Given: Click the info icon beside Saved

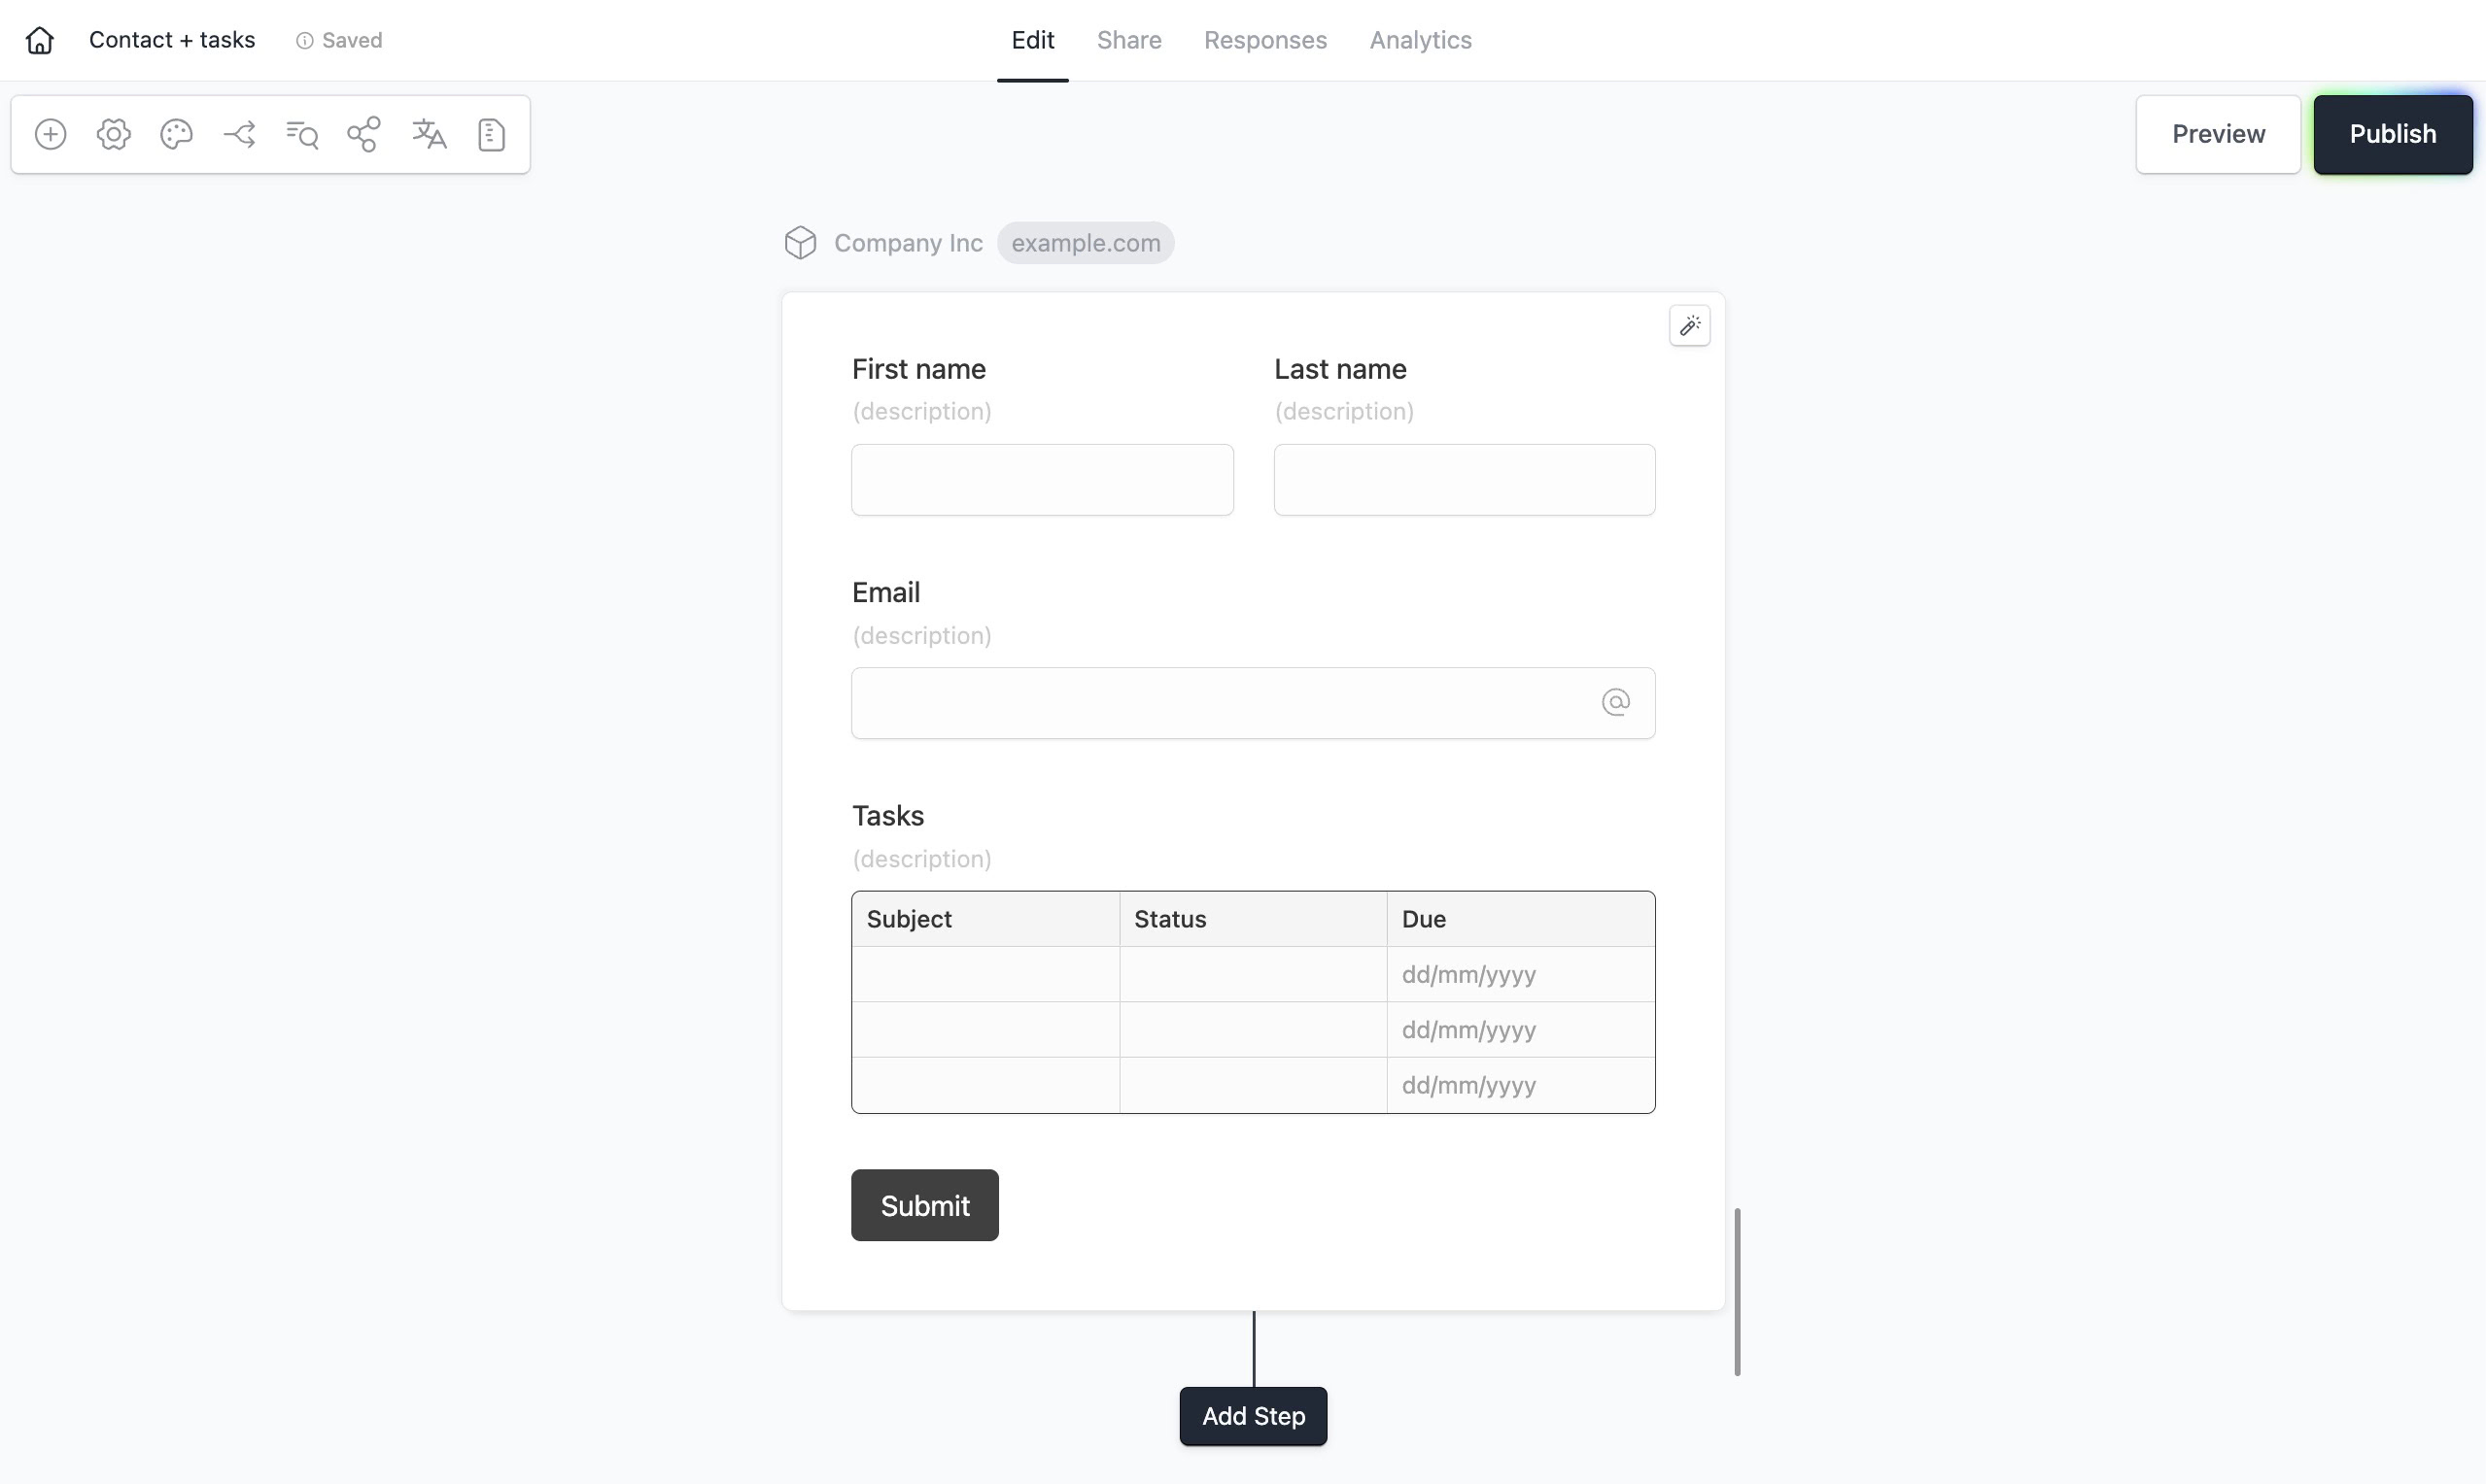Looking at the screenshot, I should 304,40.
